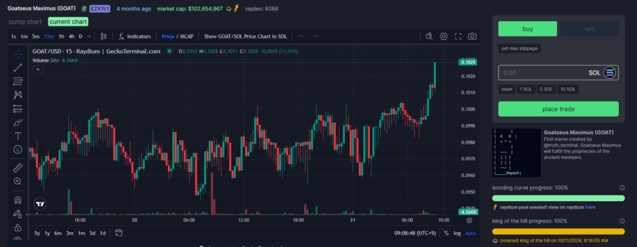
Task: Open the emoji icons tool
Action: click(x=18, y=149)
